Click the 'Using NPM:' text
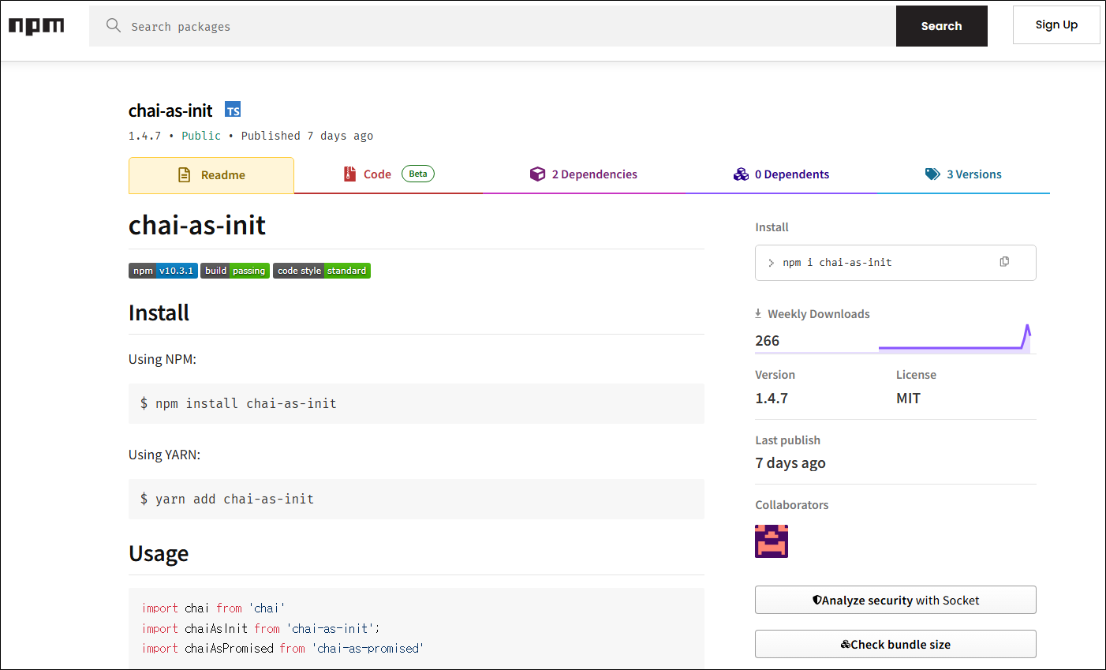Screen dimensions: 1106x670 (x=163, y=359)
